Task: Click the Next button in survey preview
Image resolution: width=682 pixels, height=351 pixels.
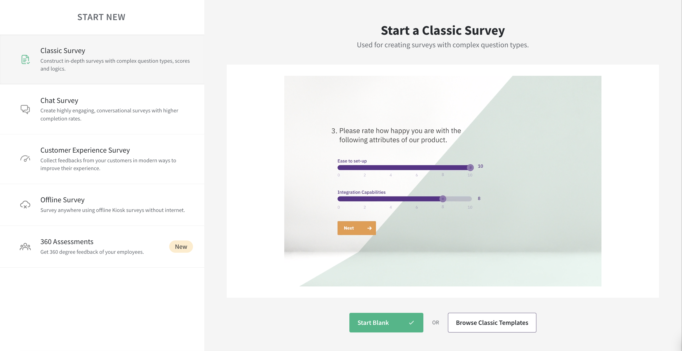Action: pos(356,228)
